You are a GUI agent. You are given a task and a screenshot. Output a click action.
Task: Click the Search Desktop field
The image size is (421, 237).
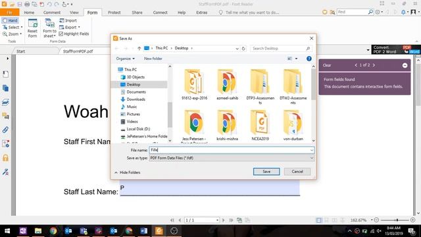tap(281, 48)
